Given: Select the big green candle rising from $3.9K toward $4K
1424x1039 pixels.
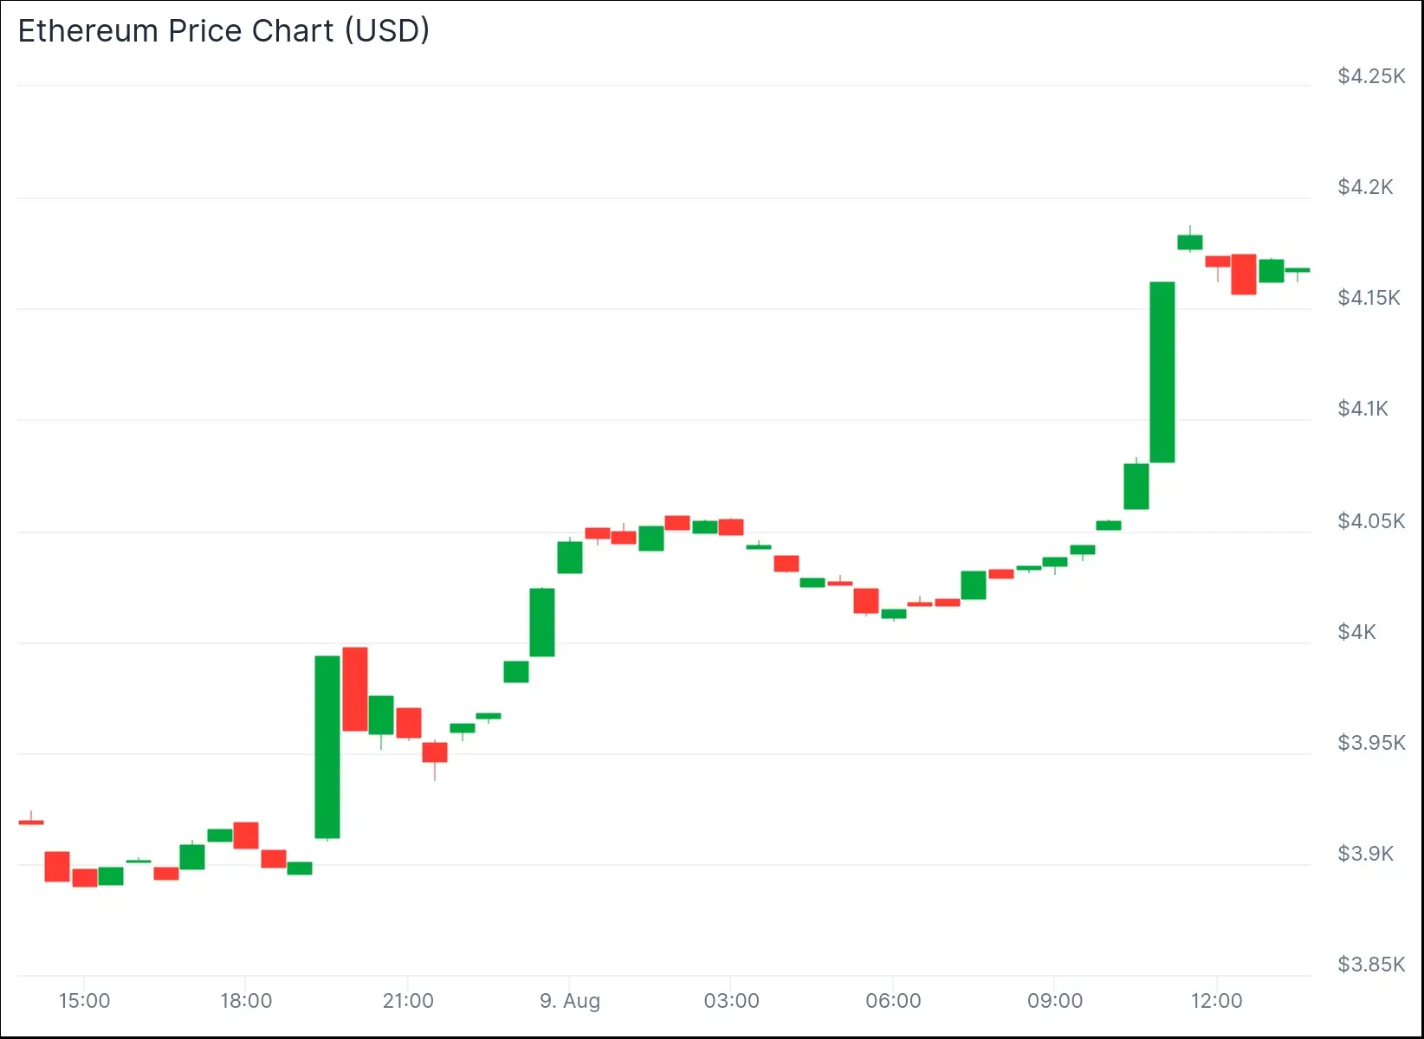Looking at the screenshot, I should click(327, 746).
